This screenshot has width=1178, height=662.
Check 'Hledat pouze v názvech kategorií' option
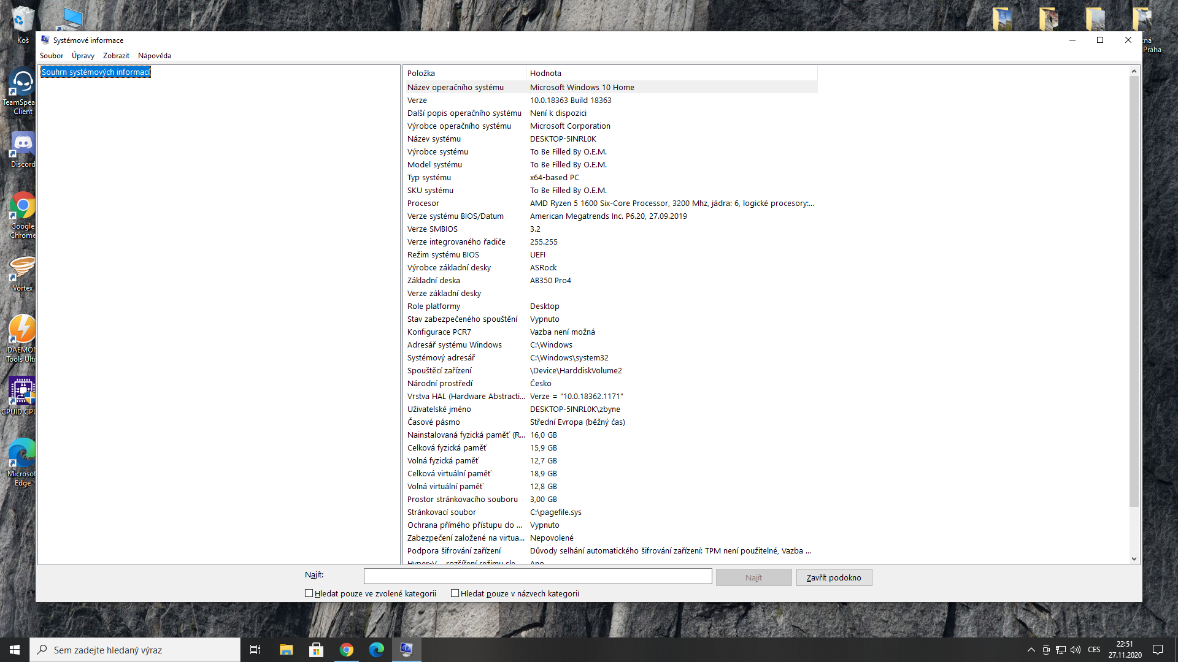[x=455, y=593]
